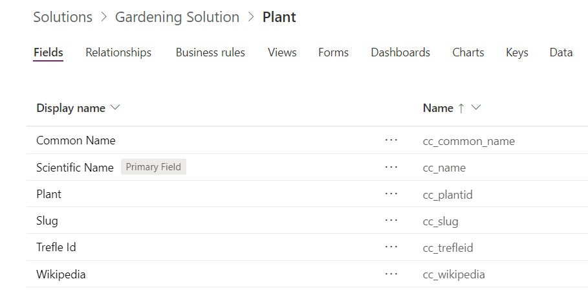
Task: Click the ellipsis beside the Plant field
Action: (x=391, y=194)
